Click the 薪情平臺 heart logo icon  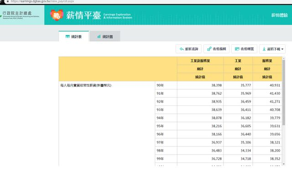[57, 15]
